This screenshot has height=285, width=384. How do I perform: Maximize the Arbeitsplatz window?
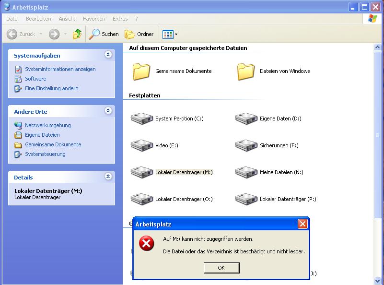tap(364, 7)
